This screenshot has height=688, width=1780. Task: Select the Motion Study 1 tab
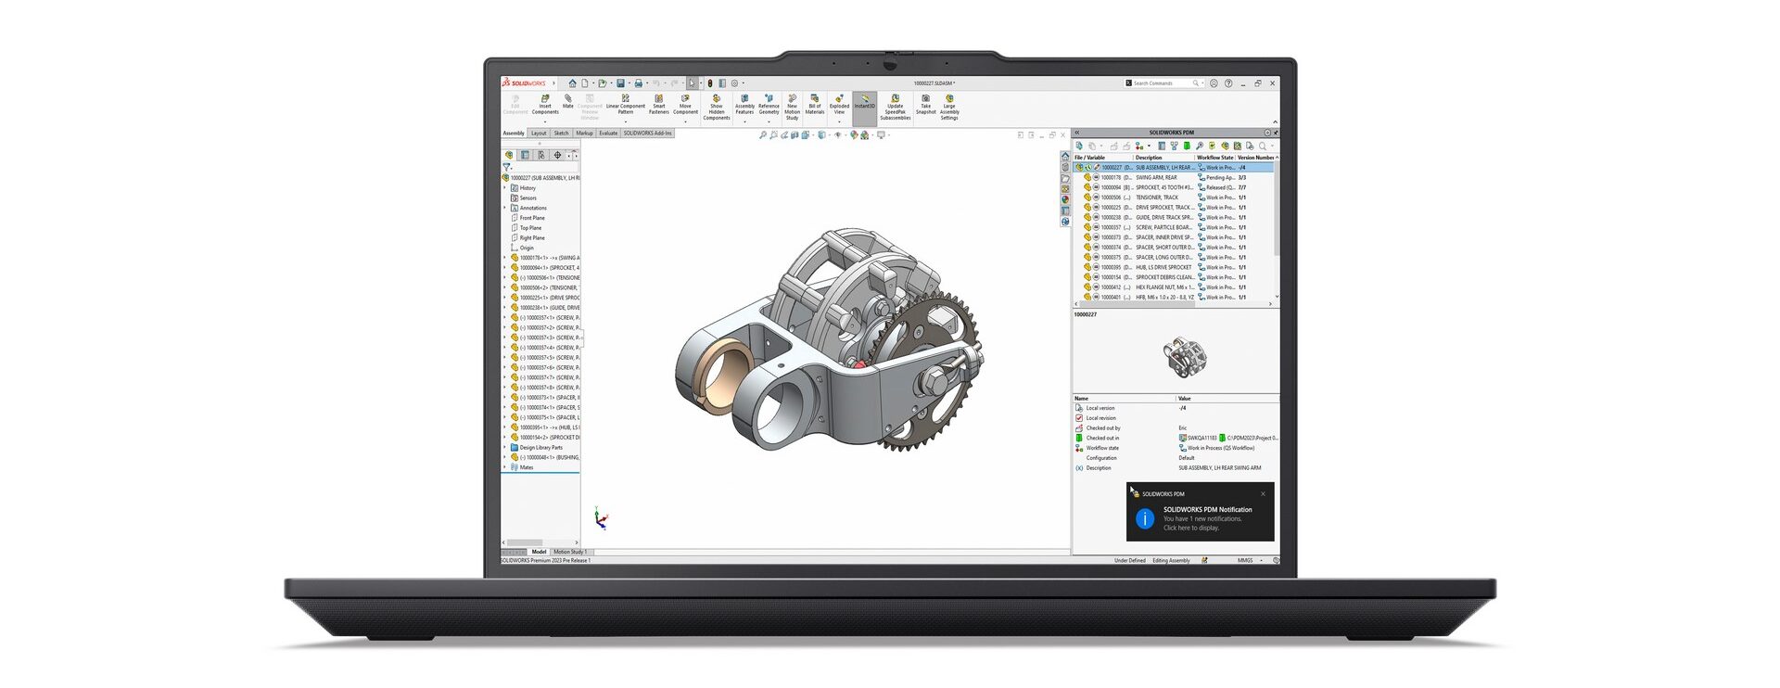tap(570, 552)
